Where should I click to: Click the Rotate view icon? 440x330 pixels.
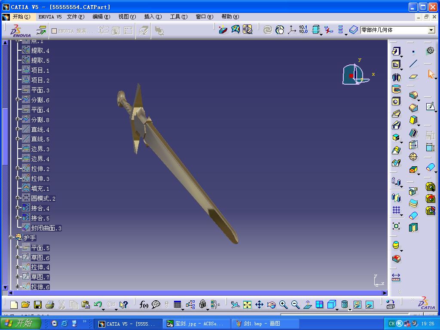(272, 305)
